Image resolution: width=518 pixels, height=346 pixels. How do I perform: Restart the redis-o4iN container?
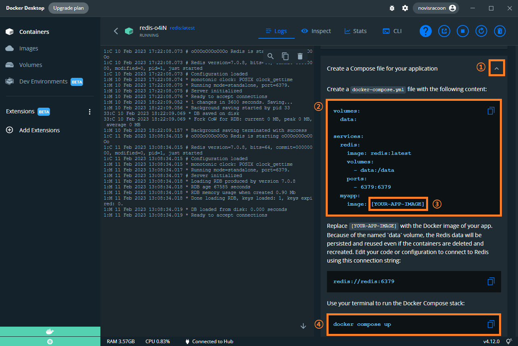pos(481,31)
